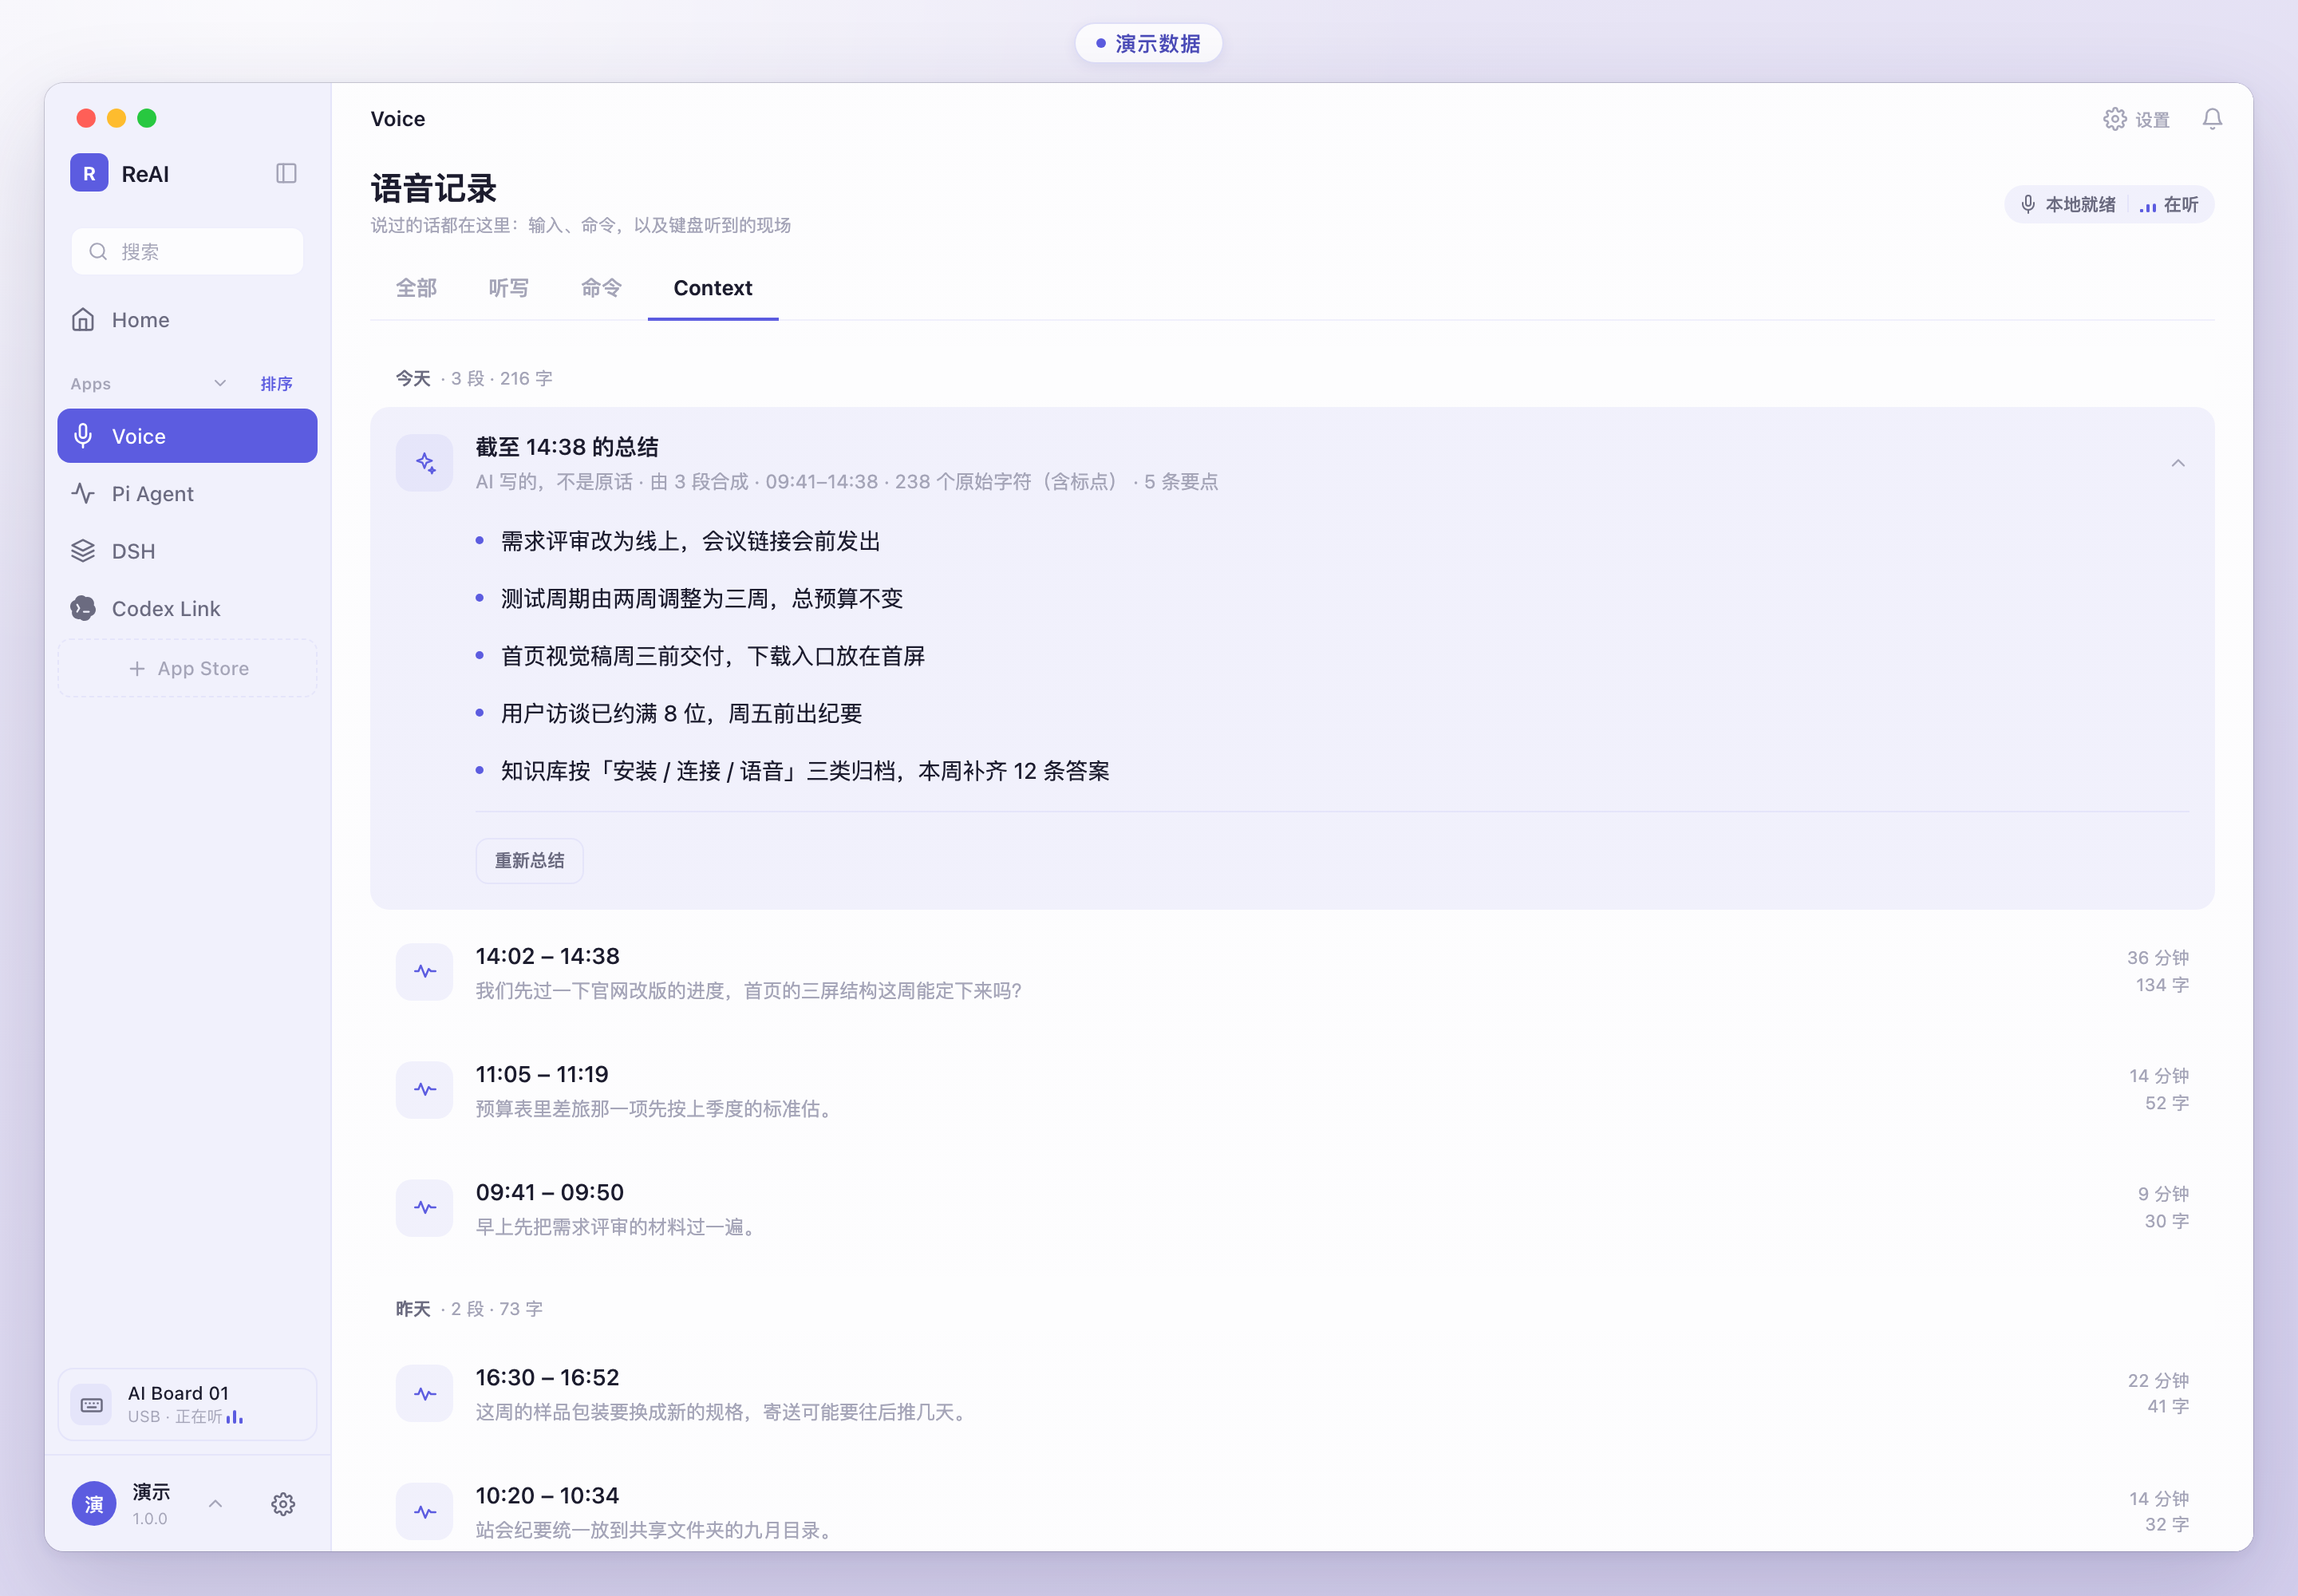Open settings gear beside 演示 account
2298x1596 pixels.
(x=283, y=1504)
